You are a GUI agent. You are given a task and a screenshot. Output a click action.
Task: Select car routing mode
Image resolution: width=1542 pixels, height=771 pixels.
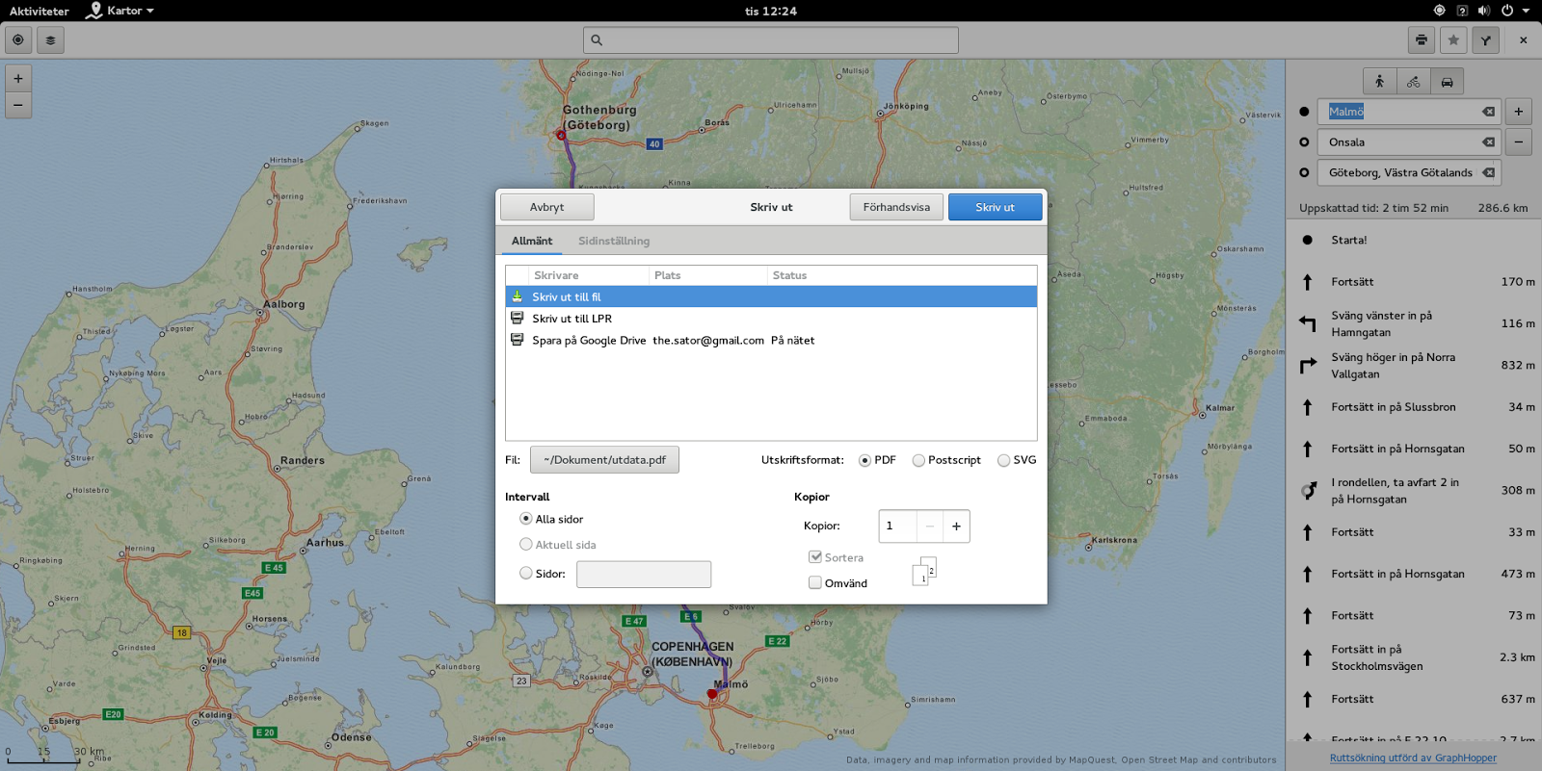1447,82
